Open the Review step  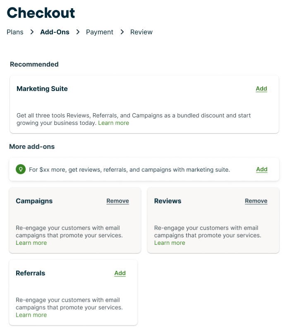click(x=141, y=32)
